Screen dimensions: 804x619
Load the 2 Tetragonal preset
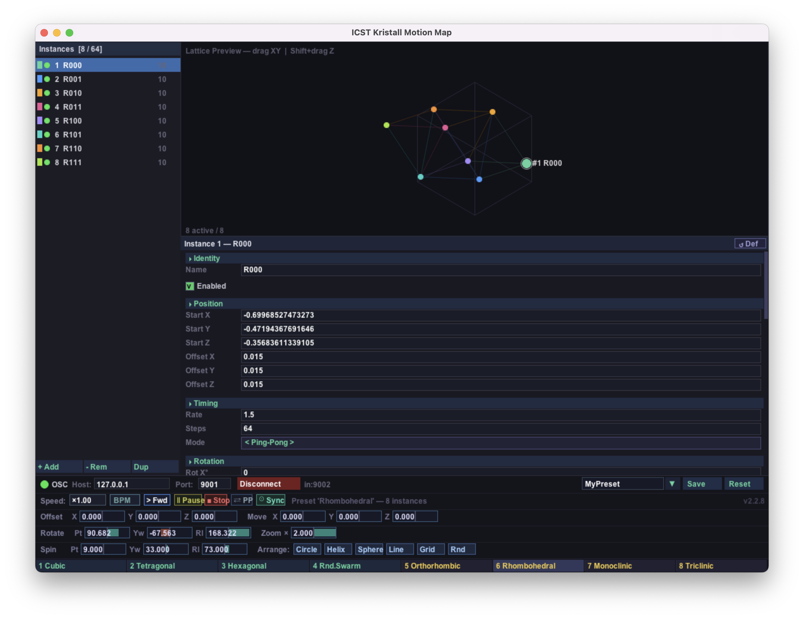[172, 566]
